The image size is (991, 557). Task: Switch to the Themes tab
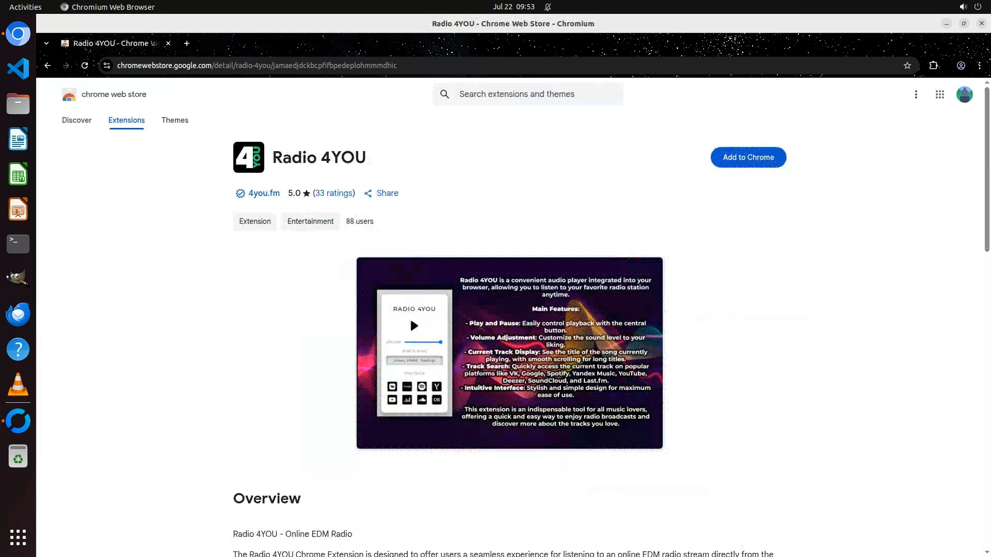(174, 120)
